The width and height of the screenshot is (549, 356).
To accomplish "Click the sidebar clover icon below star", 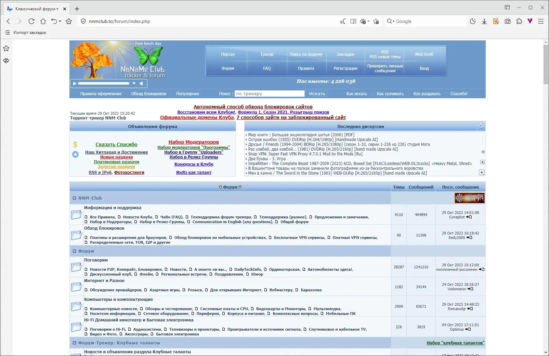I will click(6, 61).
